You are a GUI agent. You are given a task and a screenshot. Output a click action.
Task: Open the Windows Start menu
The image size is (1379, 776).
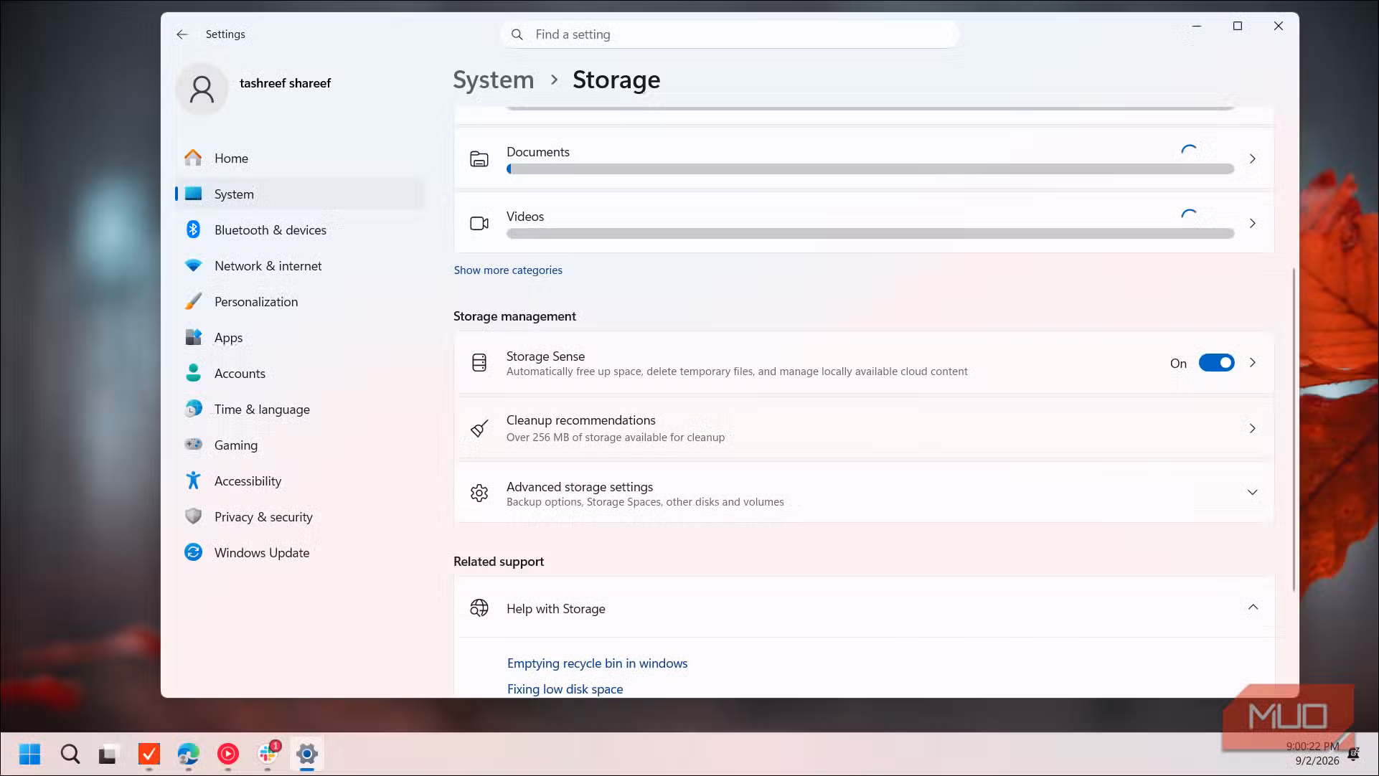point(30,754)
